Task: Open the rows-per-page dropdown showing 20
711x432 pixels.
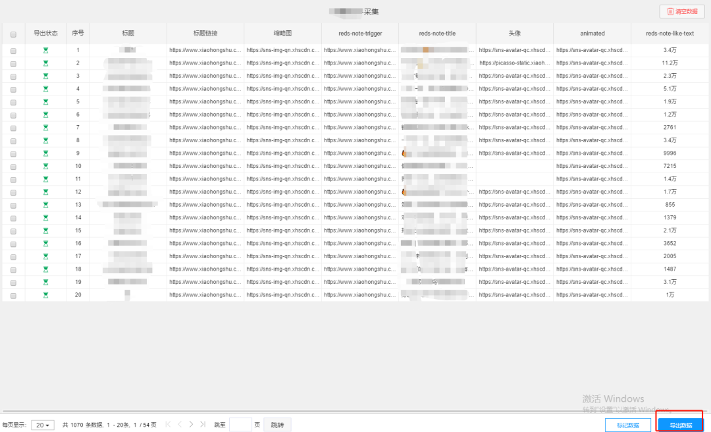Action: pos(43,425)
